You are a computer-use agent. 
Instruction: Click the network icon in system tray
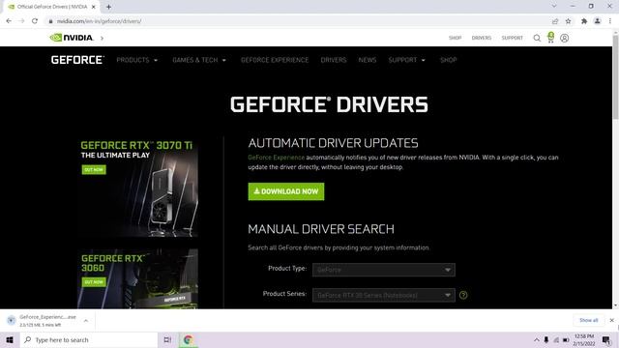coord(556,339)
